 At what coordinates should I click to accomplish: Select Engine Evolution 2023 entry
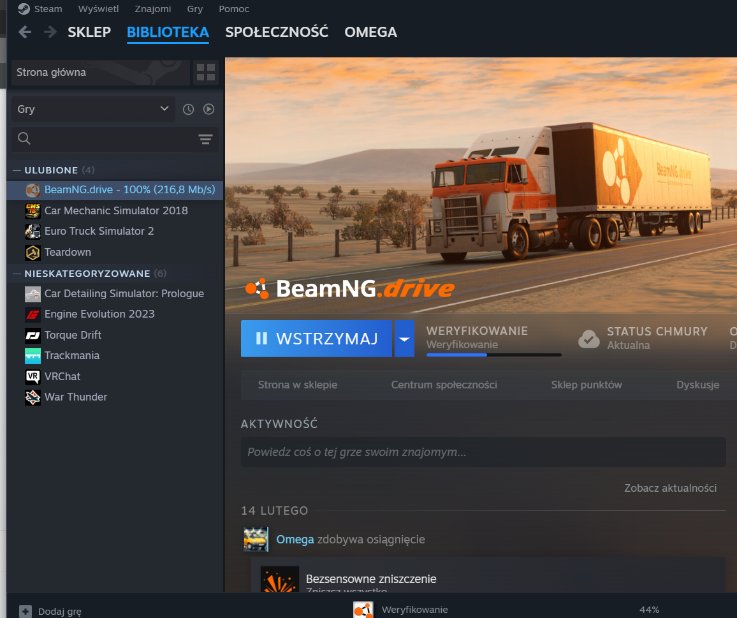click(115, 314)
